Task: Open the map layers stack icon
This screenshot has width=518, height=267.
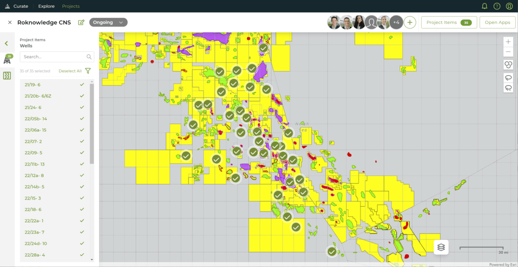Action: coord(441,247)
